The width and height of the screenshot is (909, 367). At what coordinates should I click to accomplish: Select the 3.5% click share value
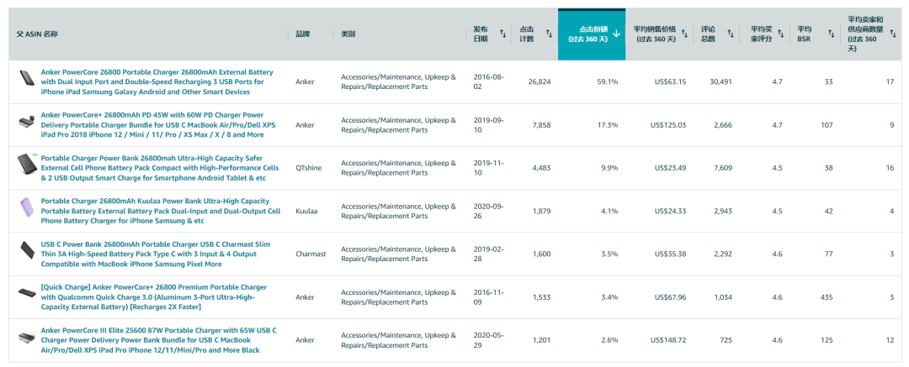pos(609,254)
